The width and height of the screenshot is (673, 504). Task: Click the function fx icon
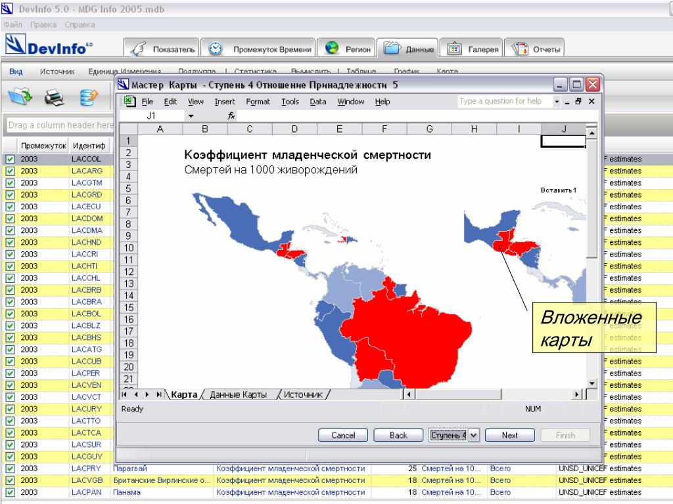pyautogui.click(x=231, y=115)
